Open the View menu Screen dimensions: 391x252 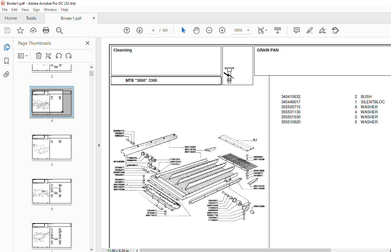click(25, 10)
